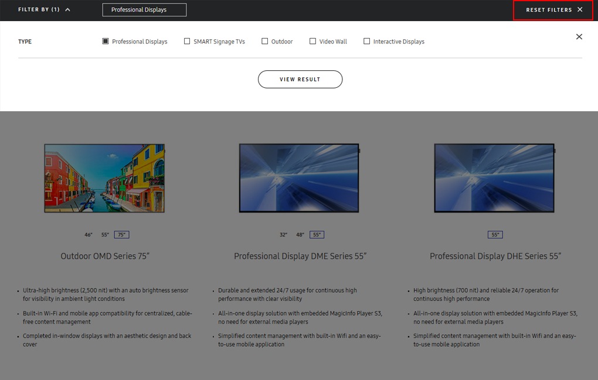Open Professional Display DHE Series 55" link
The height and width of the screenshot is (380, 598).
pos(495,256)
